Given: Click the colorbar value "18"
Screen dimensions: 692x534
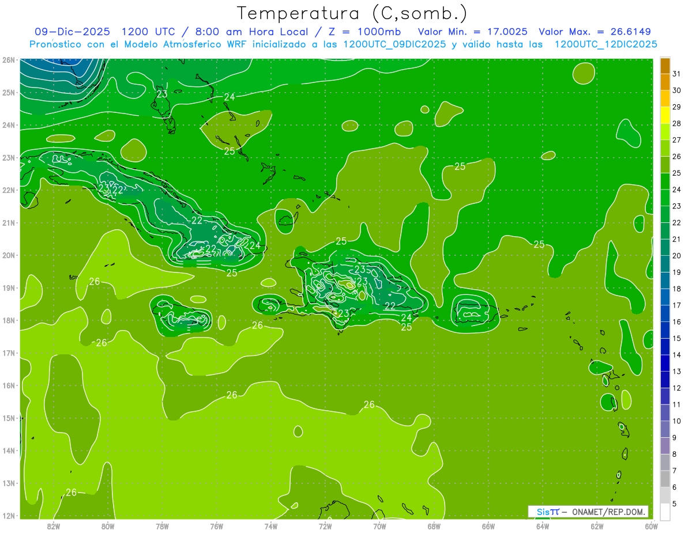Looking at the screenshot, I should tap(677, 289).
